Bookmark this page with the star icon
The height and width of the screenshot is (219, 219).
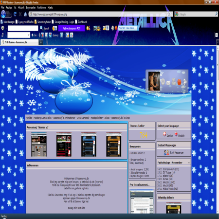[169, 14]
